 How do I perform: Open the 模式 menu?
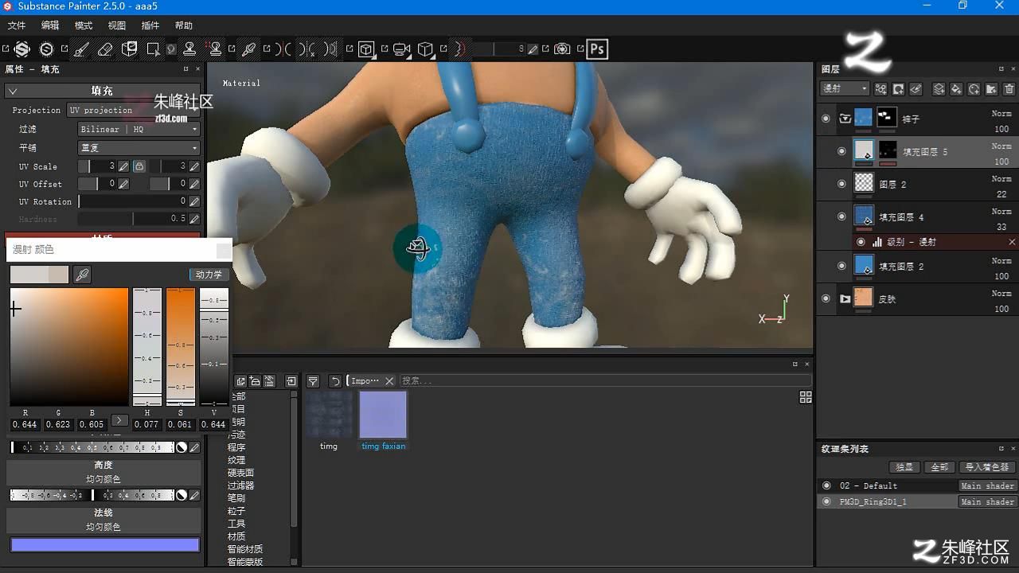pyautogui.click(x=84, y=25)
